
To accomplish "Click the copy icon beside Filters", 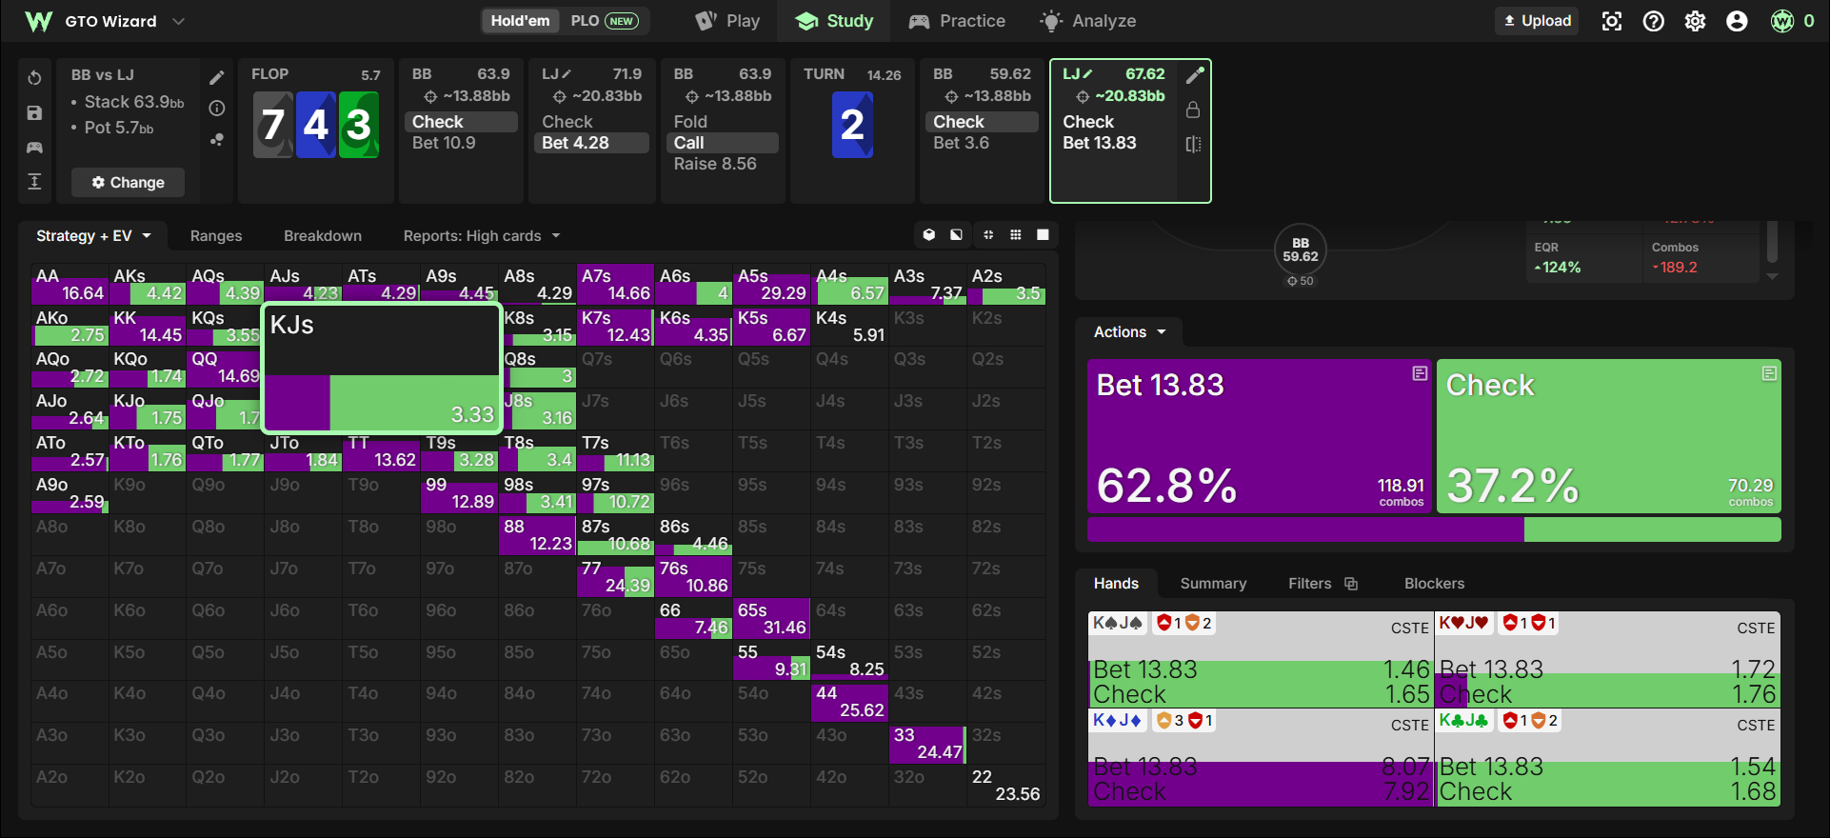I will (1351, 584).
